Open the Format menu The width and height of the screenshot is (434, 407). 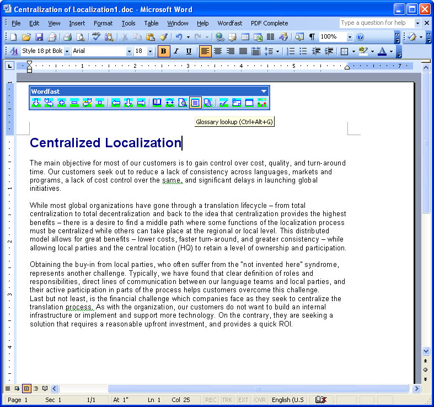103,23
